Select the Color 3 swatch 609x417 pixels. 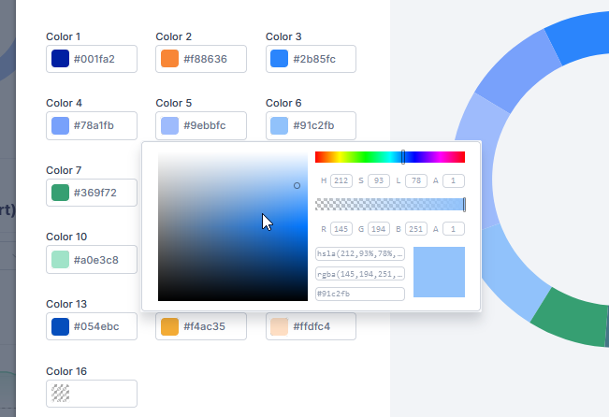pyautogui.click(x=279, y=59)
